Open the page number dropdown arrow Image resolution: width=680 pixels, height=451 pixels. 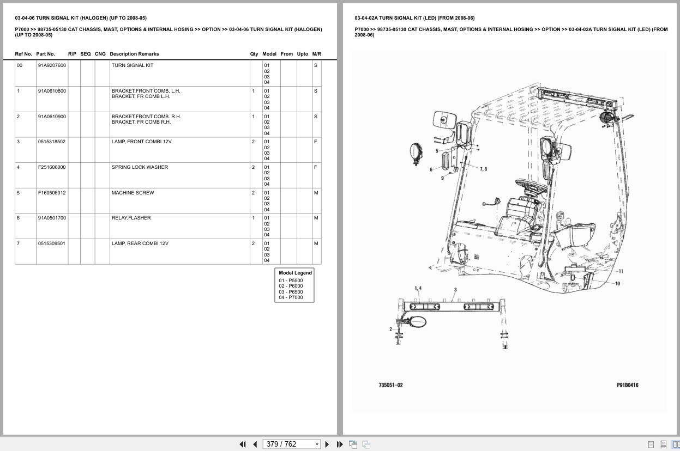317,444
